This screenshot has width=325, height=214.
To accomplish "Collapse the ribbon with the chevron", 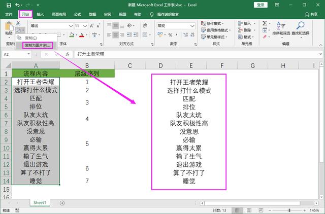I will (x=320, y=45).
